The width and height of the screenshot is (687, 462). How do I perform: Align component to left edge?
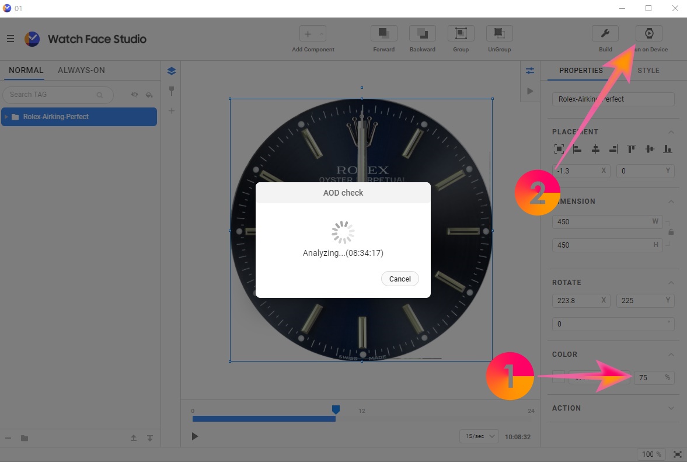[577, 149]
